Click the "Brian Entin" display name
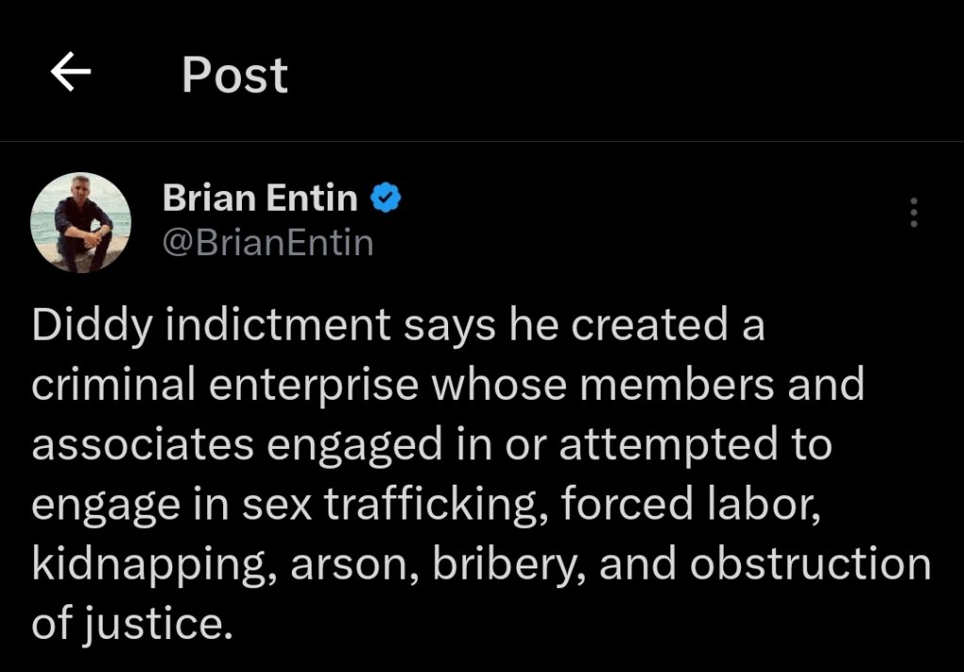The height and width of the screenshot is (672, 964). [260, 198]
